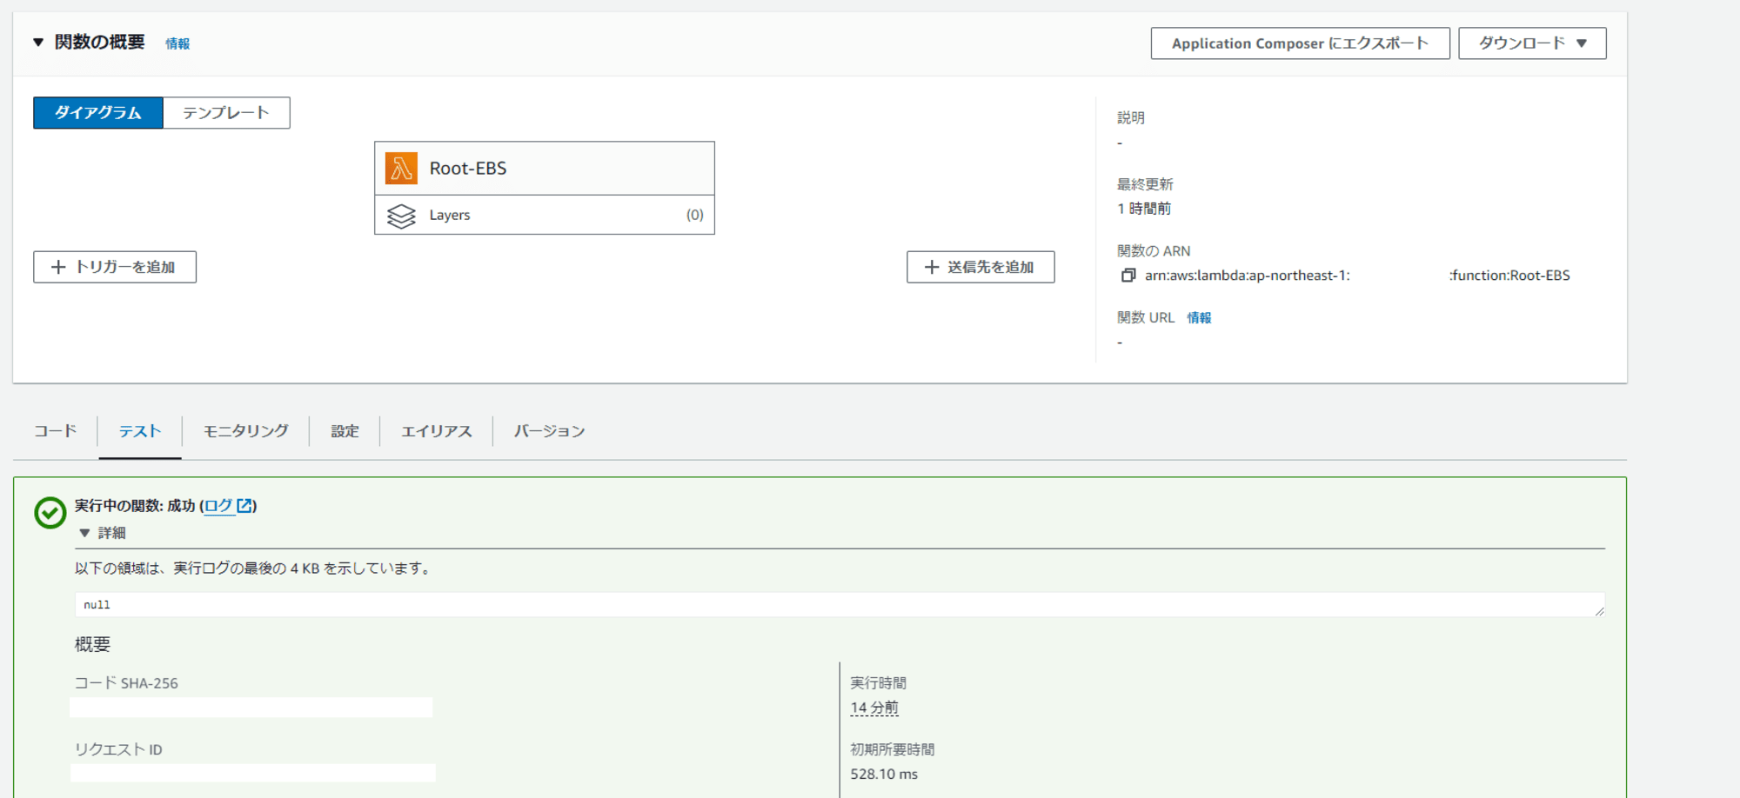The image size is (1740, 798).
Task: Click the リクエスト ID label
Action: [118, 749]
